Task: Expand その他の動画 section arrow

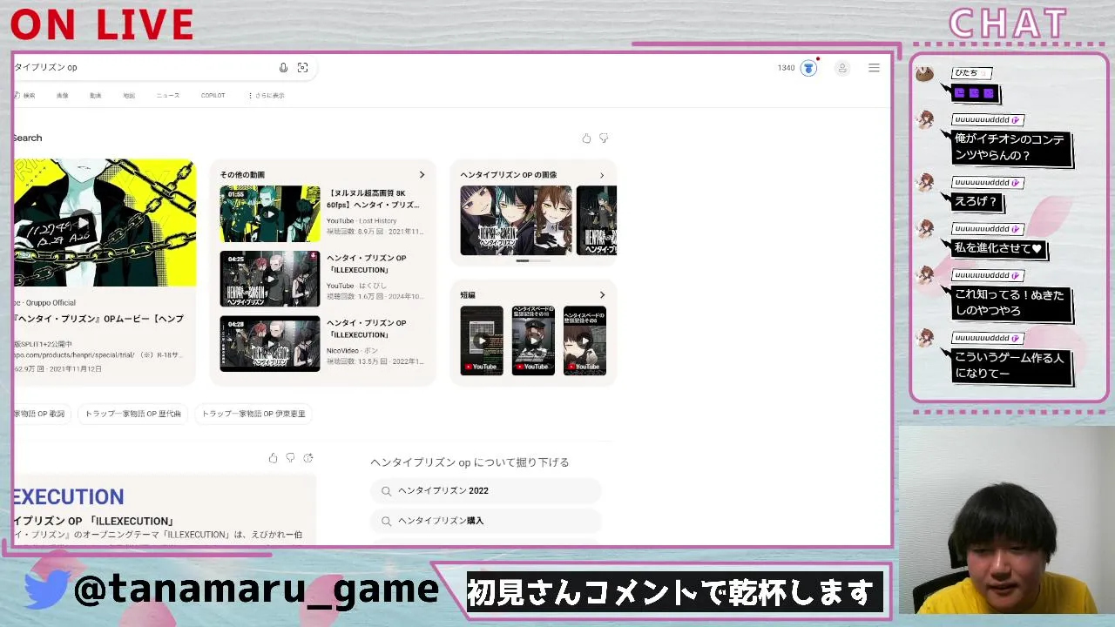Action: [422, 175]
